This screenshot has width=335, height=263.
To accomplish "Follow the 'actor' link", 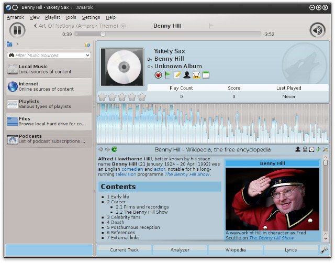I will (159, 169).
